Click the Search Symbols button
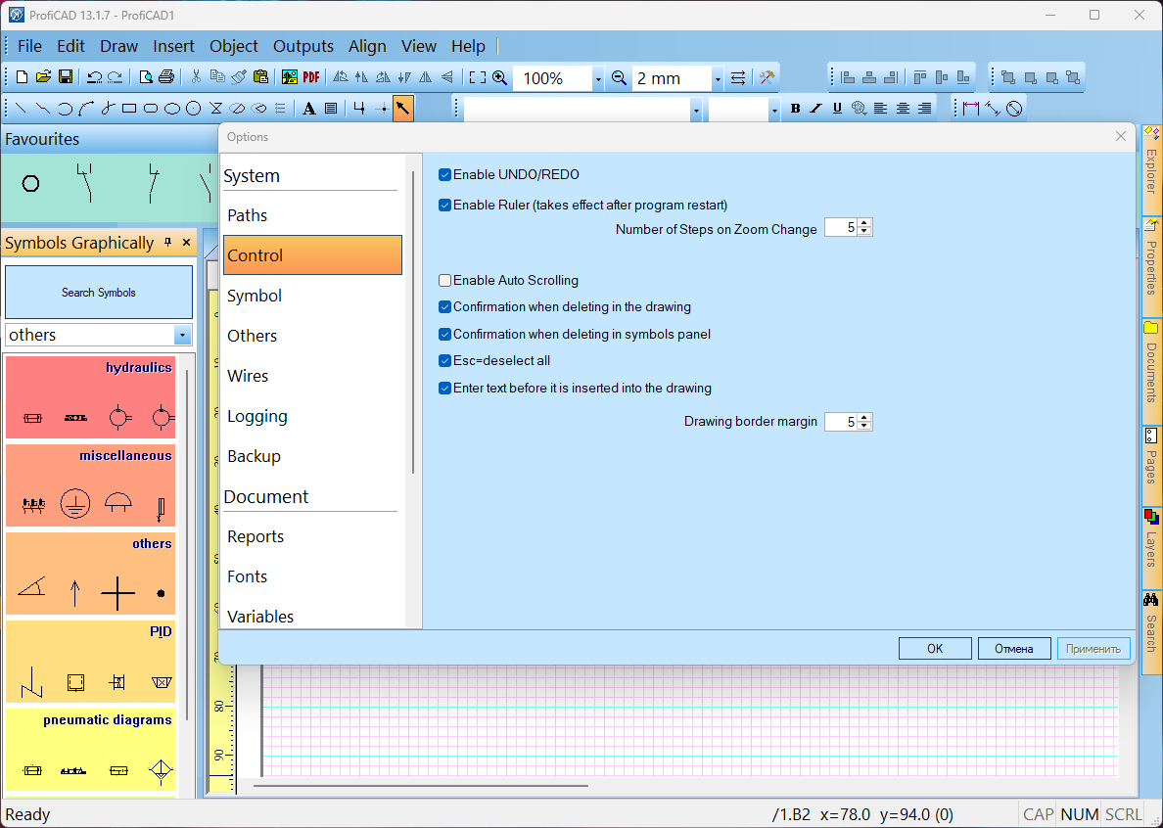Image resolution: width=1163 pixels, height=828 pixels. tap(99, 292)
